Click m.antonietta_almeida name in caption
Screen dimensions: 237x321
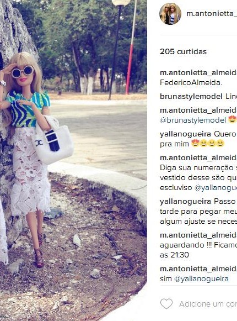click(x=198, y=73)
